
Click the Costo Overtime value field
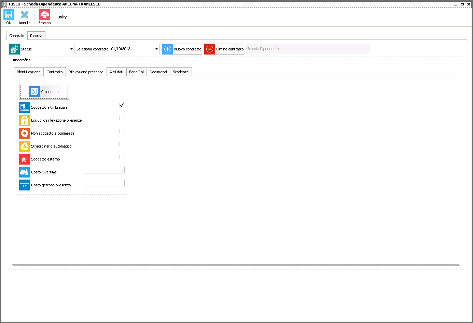click(104, 170)
